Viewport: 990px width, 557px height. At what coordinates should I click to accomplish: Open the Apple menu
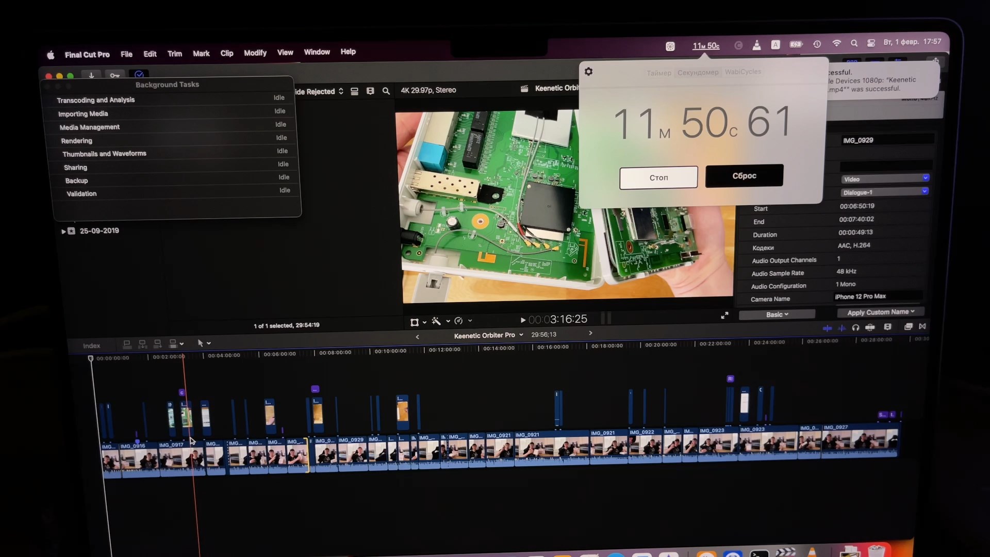[x=51, y=55]
